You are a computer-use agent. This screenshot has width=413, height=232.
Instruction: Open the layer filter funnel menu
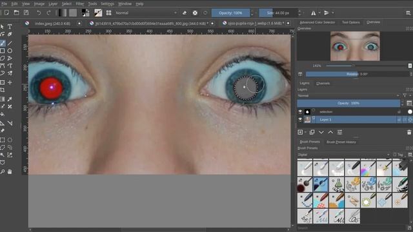(405, 95)
